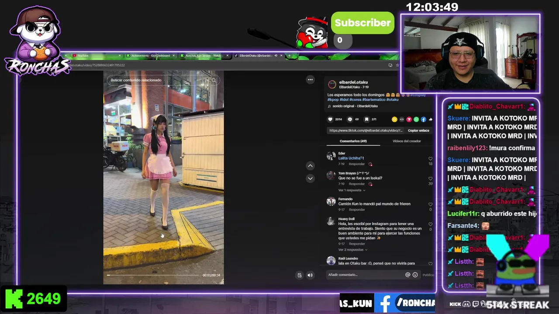Mute the TikTok tab audio icon
559x314 pixels.
[x=276, y=55]
